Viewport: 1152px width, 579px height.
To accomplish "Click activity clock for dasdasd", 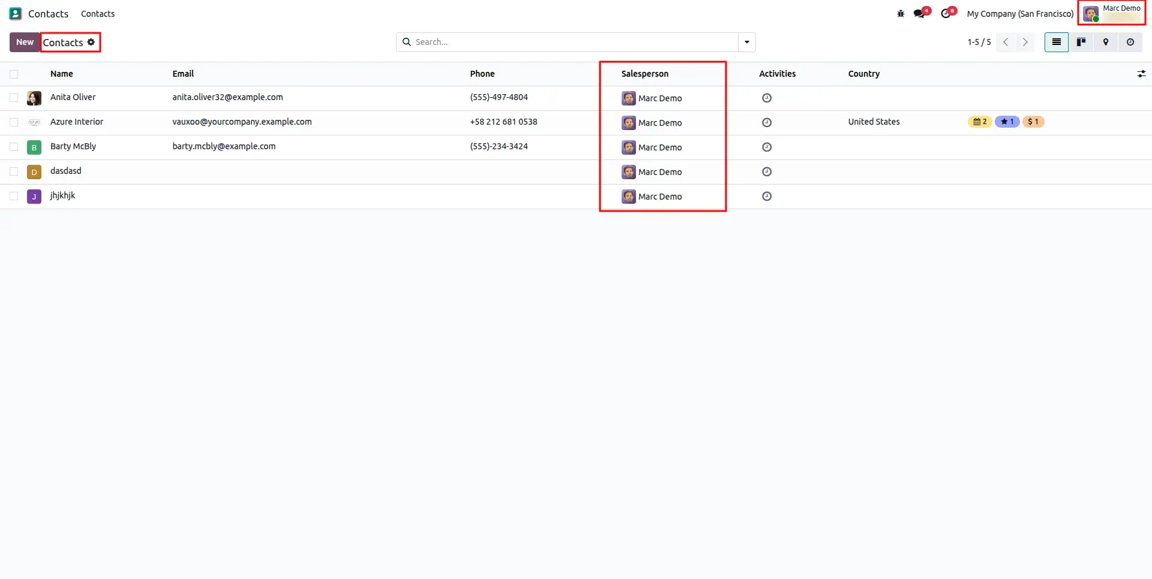I will (x=767, y=171).
